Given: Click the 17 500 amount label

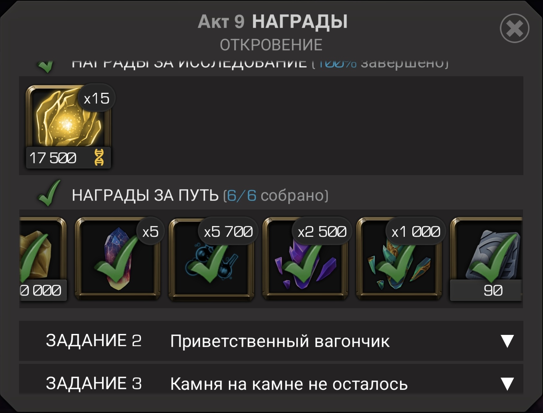Looking at the screenshot, I should point(53,158).
